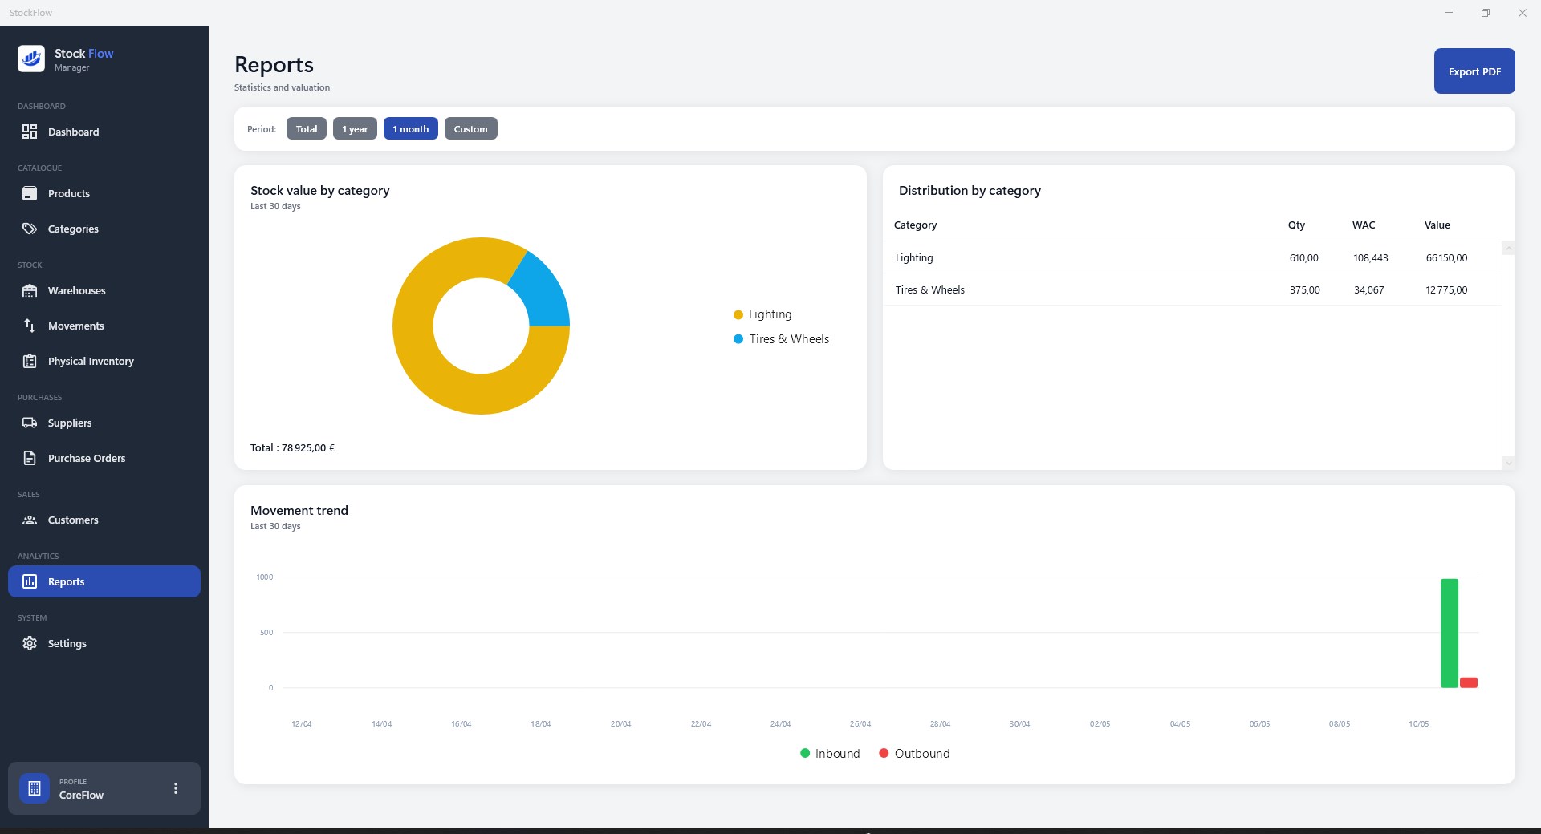Click the Purchase Orders document icon
Viewport: 1541px width, 834px height.
click(30, 458)
